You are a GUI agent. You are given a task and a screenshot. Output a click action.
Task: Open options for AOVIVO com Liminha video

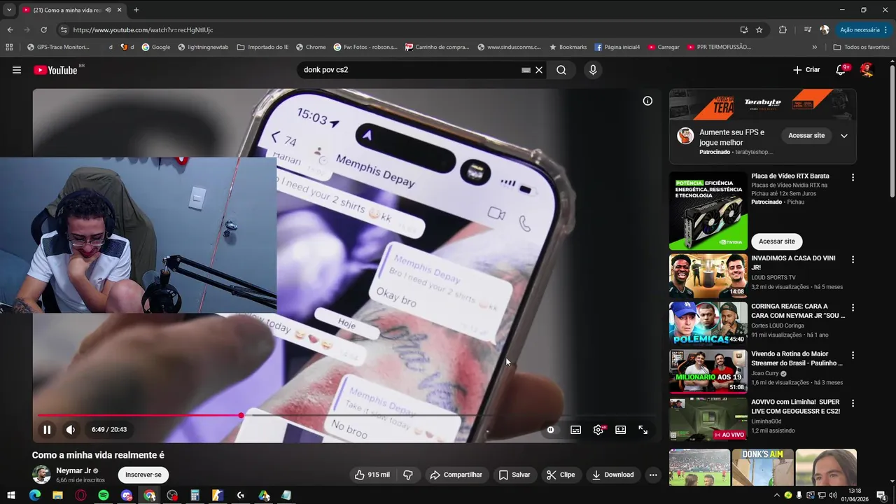click(x=853, y=404)
